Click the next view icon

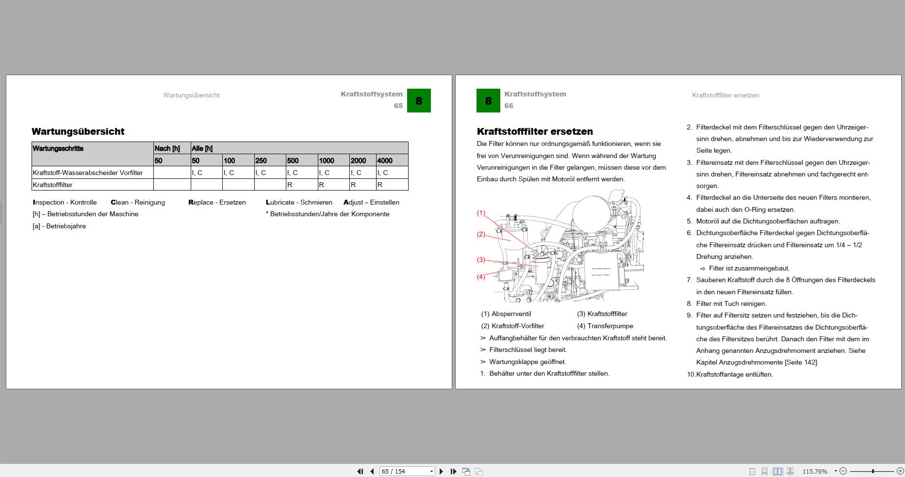pos(478,471)
